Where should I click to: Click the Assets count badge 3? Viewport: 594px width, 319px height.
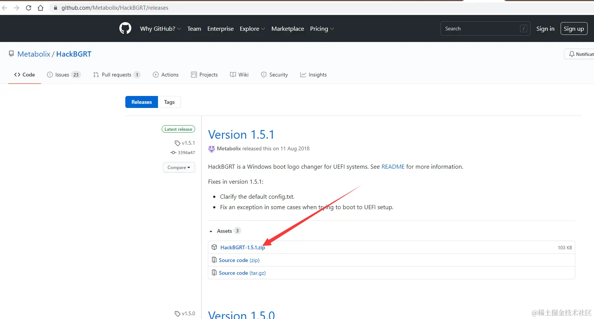point(237,231)
